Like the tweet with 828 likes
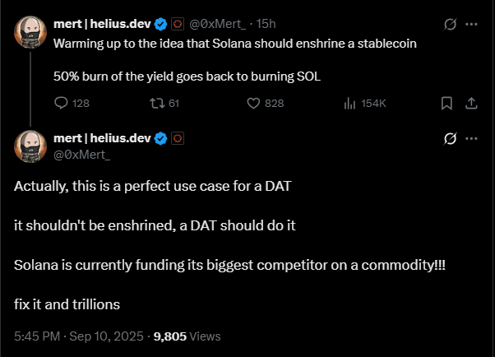 [255, 103]
